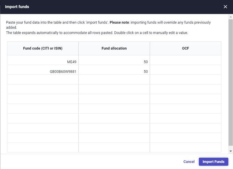Select the fourth row empty fund code cell
Viewport: 233px width, 169px height.
[x=43, y=89]
